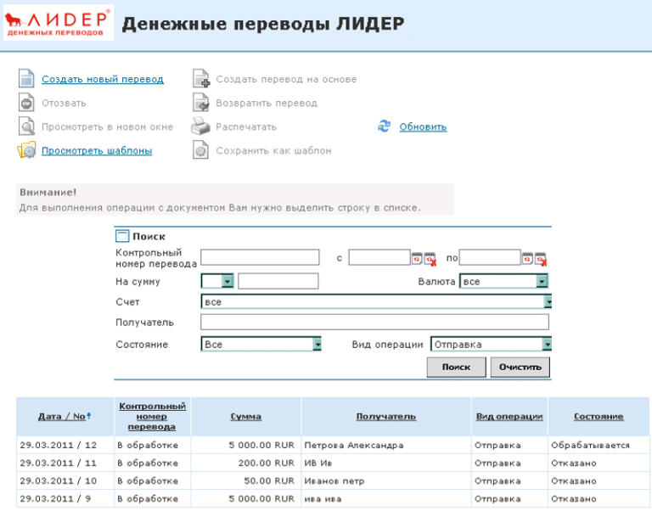Focus the 'с' date input field
Image resolution: width=652 pixels, height=511 pixels.
pos(379,257)
